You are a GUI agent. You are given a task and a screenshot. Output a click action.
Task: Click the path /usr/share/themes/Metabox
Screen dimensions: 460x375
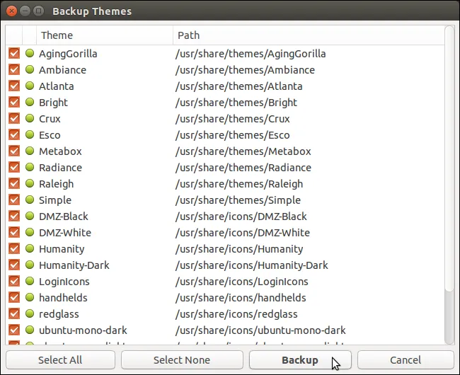click(243, 151)
